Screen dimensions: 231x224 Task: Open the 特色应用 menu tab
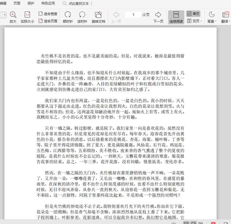[x=48, y=3]
